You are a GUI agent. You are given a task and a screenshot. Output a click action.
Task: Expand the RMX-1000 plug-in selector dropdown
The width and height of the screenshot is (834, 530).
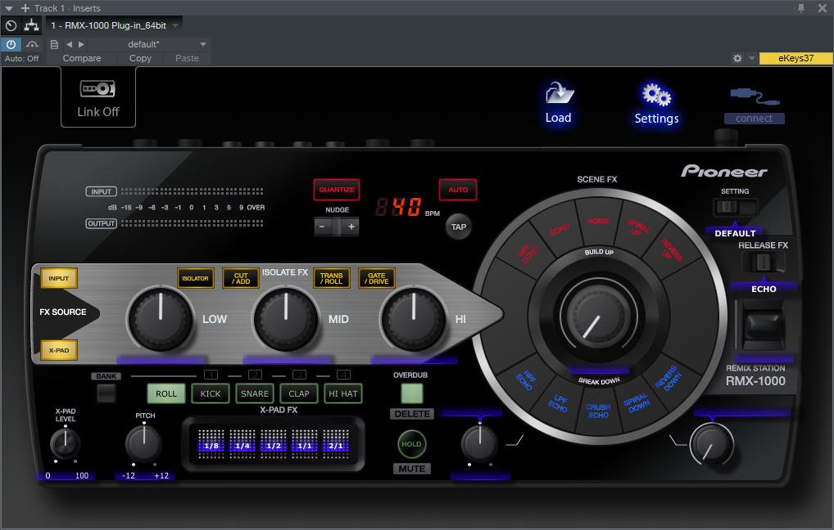point(175,25)
